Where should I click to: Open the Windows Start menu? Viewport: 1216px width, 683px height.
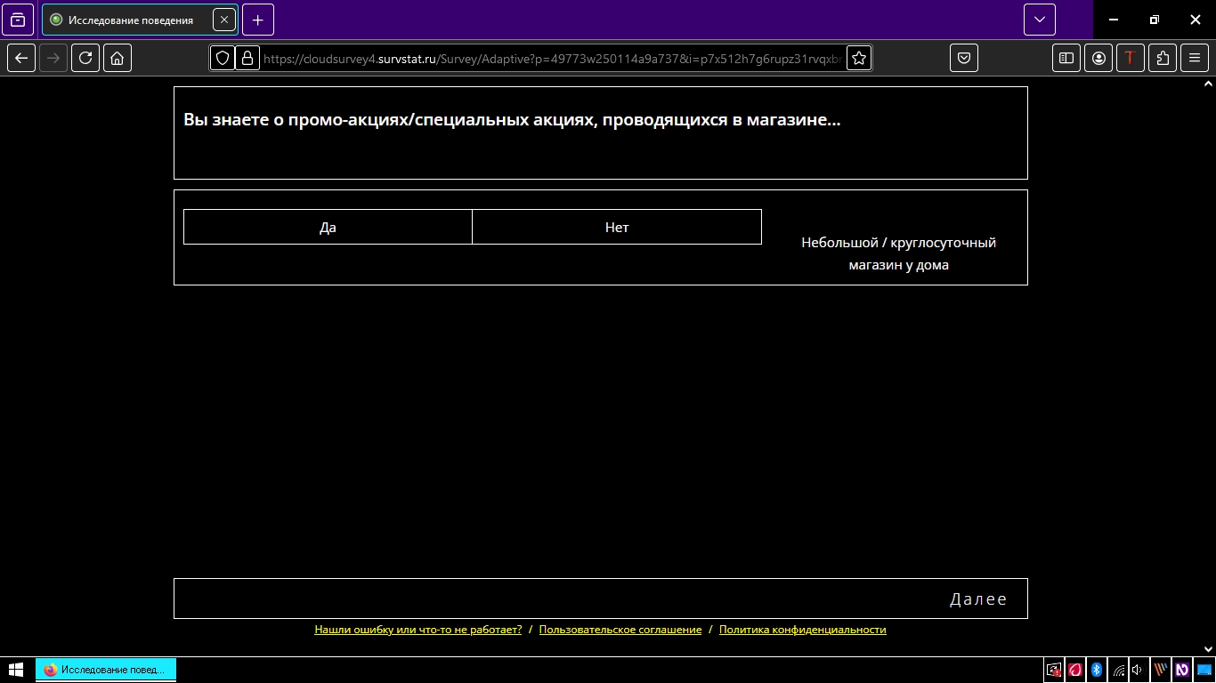tap(15, 670)
